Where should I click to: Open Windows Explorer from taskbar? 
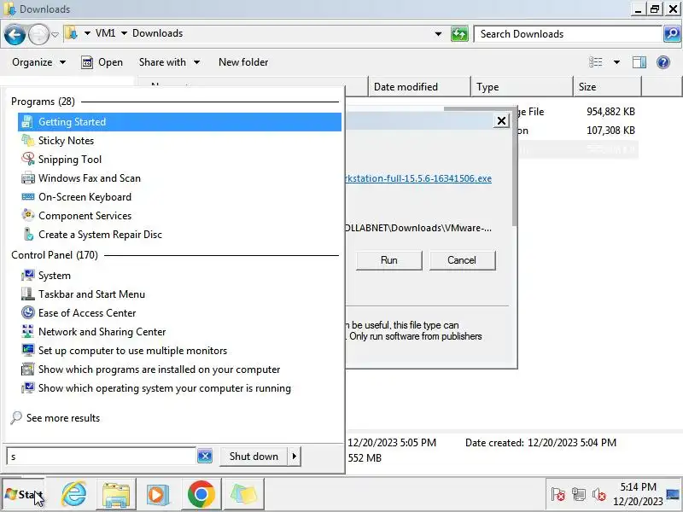(x=116, y=494)
